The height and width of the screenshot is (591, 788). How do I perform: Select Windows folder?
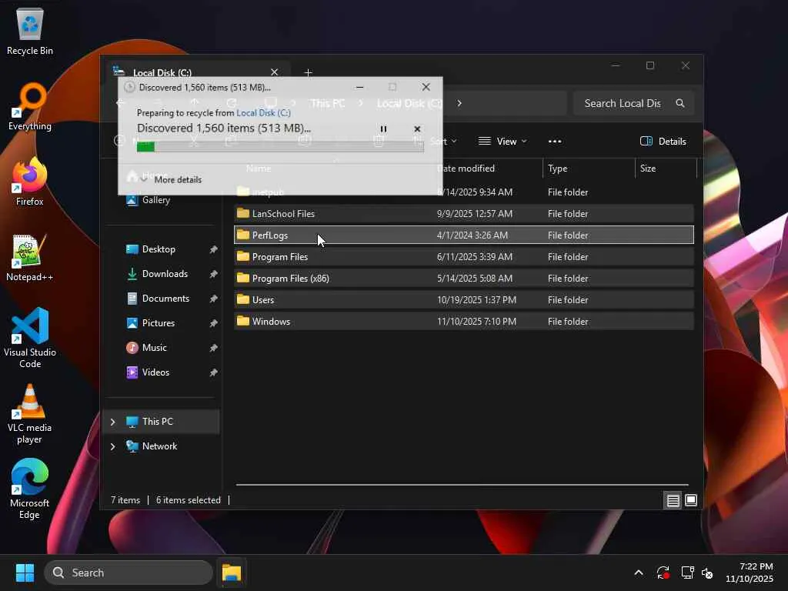pos(464,322)
